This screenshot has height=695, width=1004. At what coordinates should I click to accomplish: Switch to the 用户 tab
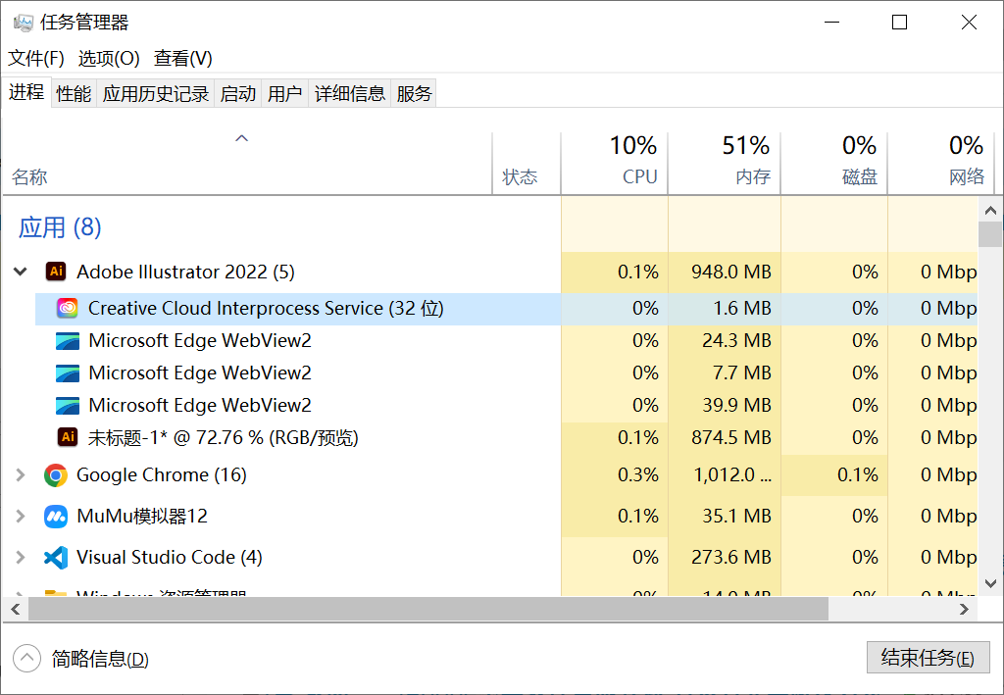[285, 93]
